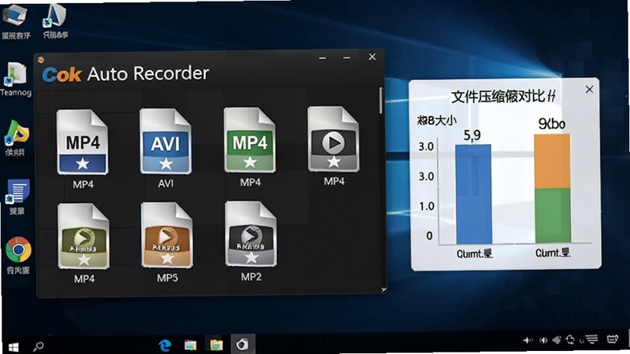The image size is (630, 354).
Task: Open taskbar search magnifier
Action: (x=39, y=346)
